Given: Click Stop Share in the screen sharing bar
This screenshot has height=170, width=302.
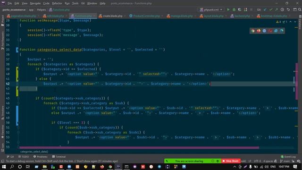Looking at the screenshot, I should pyautogui.click(x=231, y=161).
